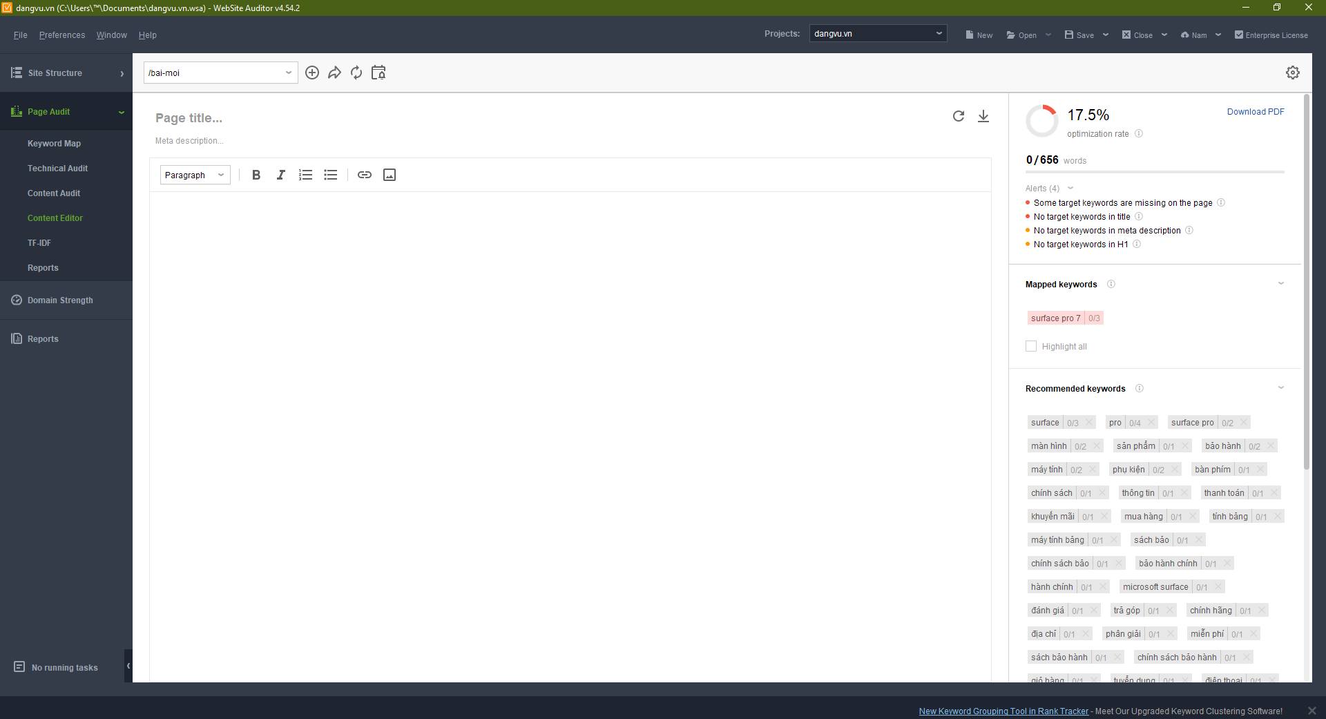The image size is (1326, 719).
Task: Open the Technical Audit section
Action: coord(57,169)
